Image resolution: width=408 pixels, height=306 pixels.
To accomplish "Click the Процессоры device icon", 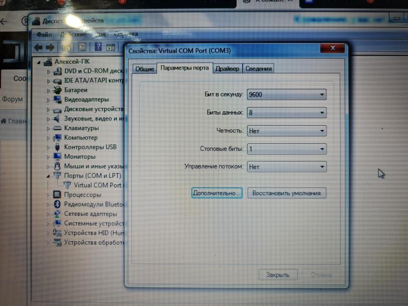I will click(x=57, y=195).
